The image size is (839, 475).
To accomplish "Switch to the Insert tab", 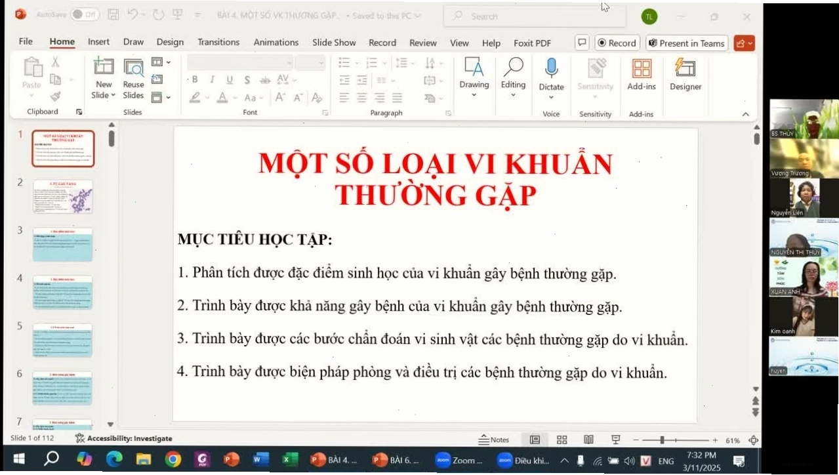I will click(x=99, y=42).
